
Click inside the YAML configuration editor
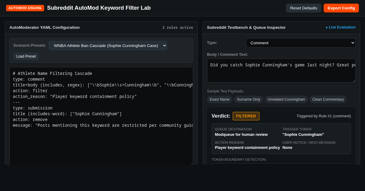(x=101, y=116)
